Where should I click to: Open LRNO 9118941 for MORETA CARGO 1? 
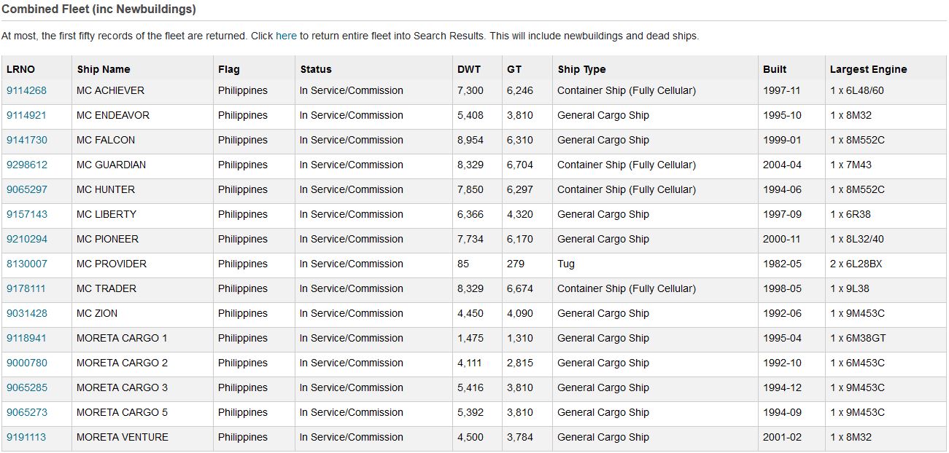26,338
